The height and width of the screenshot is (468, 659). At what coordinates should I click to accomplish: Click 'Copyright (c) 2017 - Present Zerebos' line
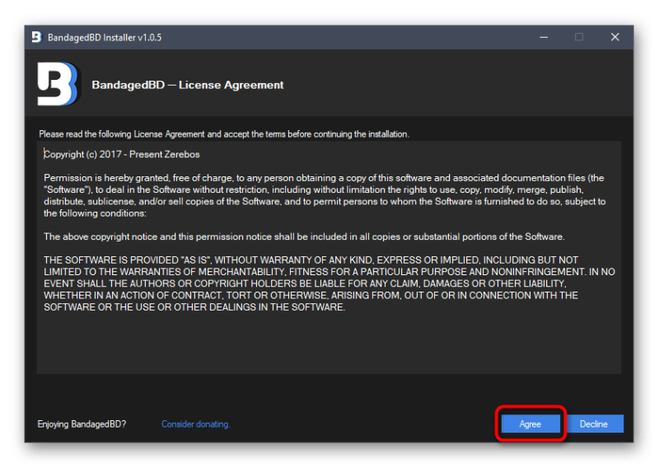pyautogui.click(x=122, y=154)
